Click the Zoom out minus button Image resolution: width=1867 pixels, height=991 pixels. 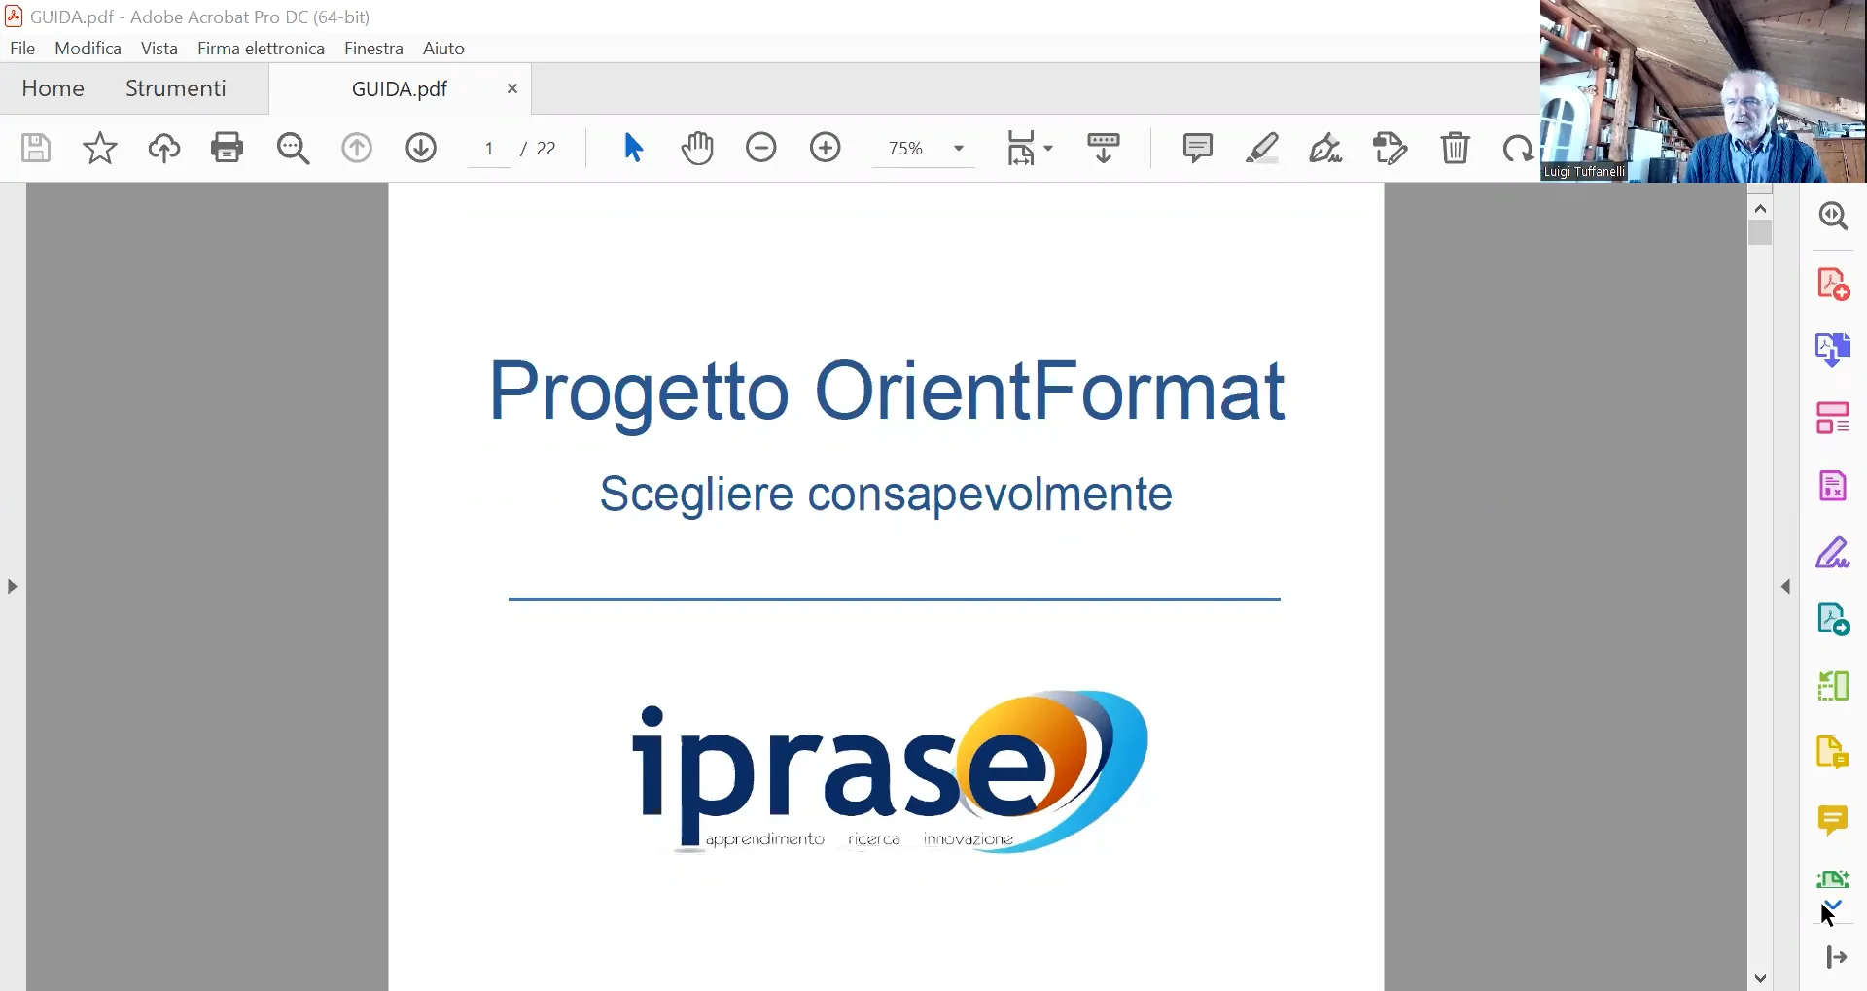pyautogui.click(x=762, y=148)
